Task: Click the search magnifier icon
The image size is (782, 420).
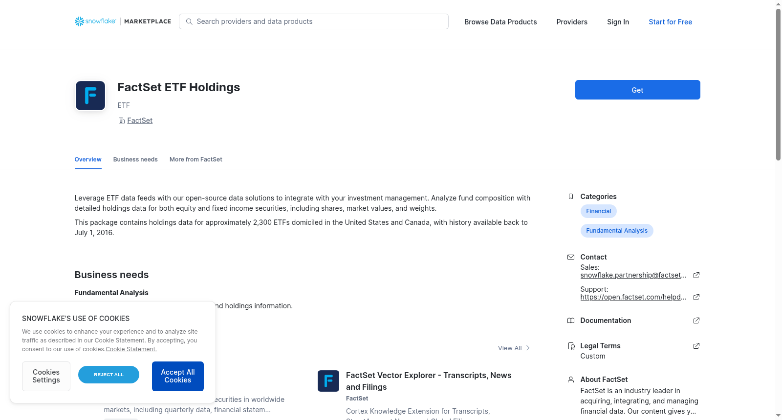Action: click(189, 21)
